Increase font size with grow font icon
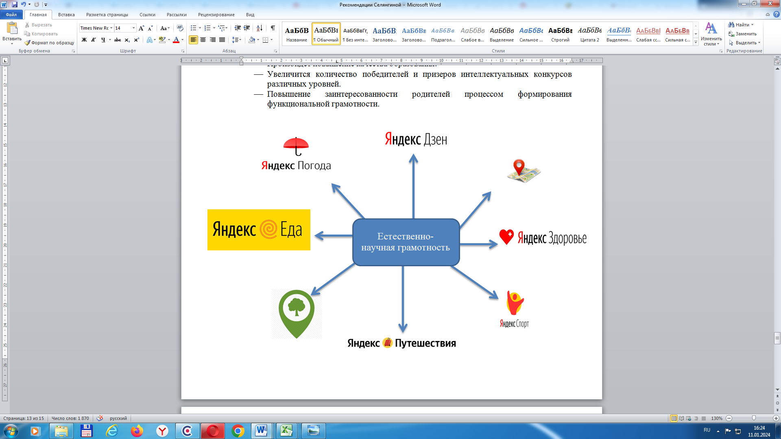Image resolution: width=781 pixels, height=439 pixels. [141, 28]
